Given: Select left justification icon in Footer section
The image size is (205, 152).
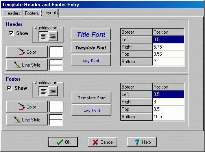Looking at the screenshot, I should click(x=43, y=91).
